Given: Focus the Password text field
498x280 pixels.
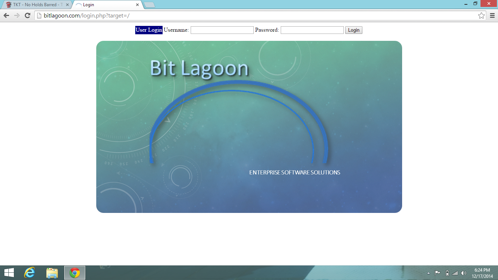Looking at the screenshot, I should [x=312, y=30].
